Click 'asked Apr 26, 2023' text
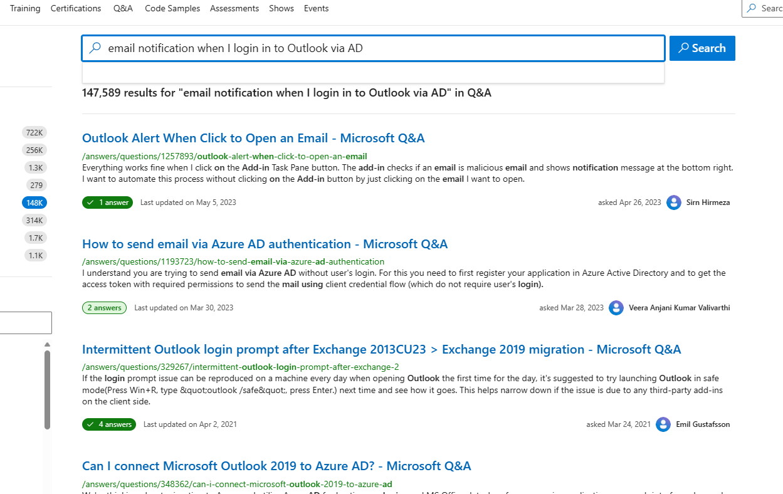Image resolution: width=783 pixels, height=494 pixels. coord(629,202)
